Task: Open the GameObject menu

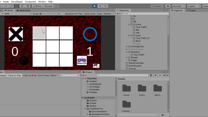Action: 17,2
